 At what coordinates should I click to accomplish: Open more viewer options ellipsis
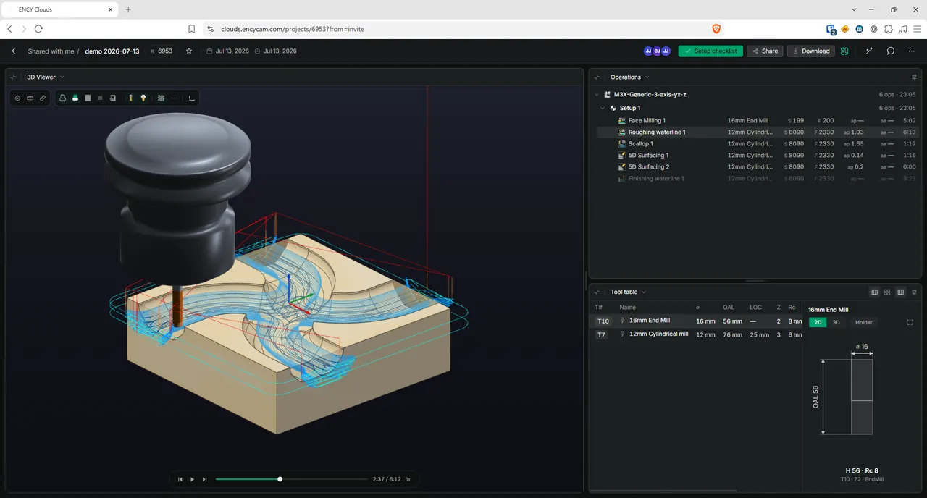(174, 98)
